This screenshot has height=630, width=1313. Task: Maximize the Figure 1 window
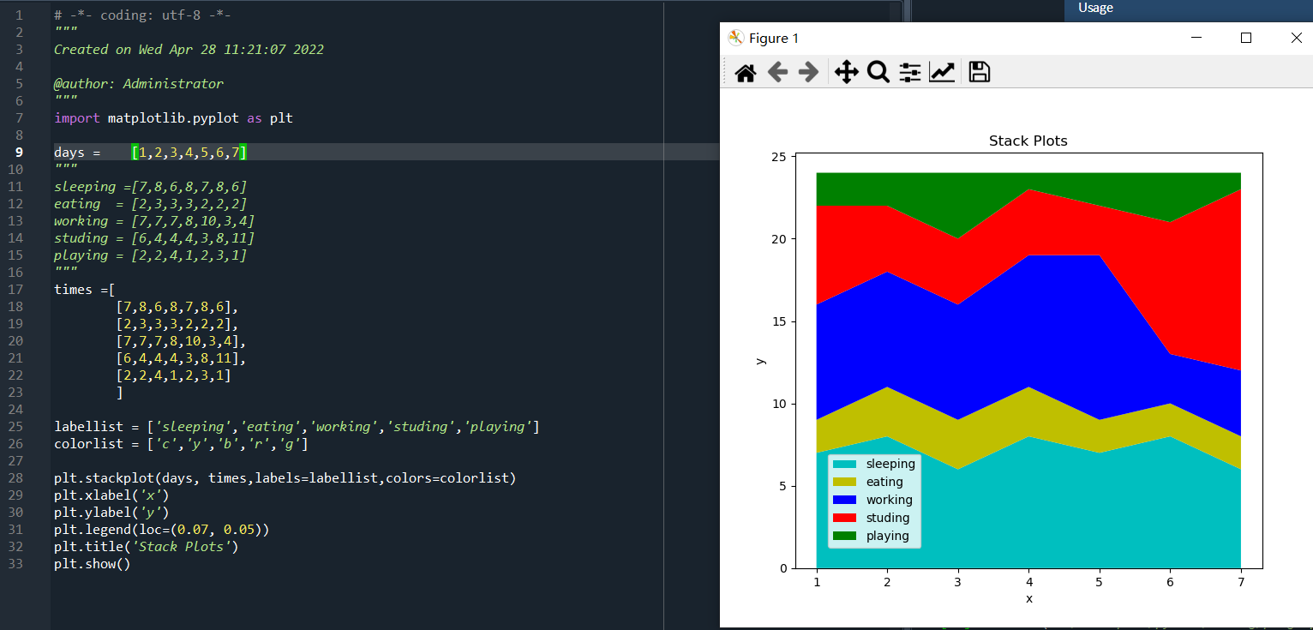[1246, 38]
